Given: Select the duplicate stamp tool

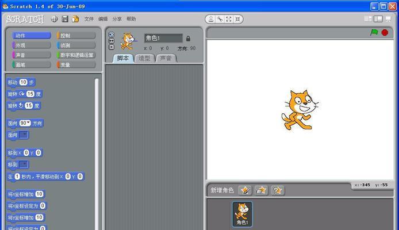Looking at the screenshot, I should 211,19.
